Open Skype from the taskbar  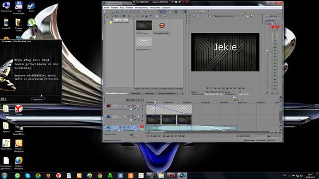[28, 176]
